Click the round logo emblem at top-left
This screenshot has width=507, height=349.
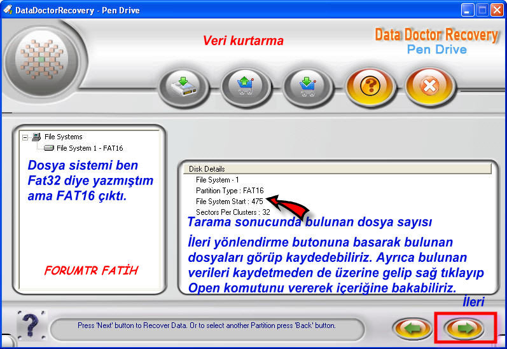pos(41,60)
